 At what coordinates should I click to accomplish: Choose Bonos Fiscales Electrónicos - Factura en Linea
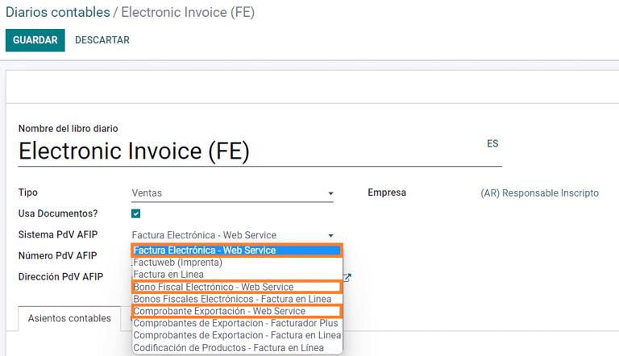[x=237, y=299]
